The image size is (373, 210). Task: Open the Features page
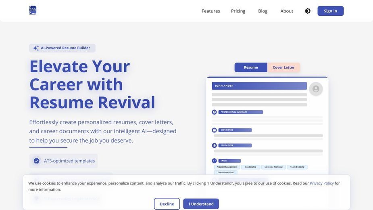pos(211,11)
